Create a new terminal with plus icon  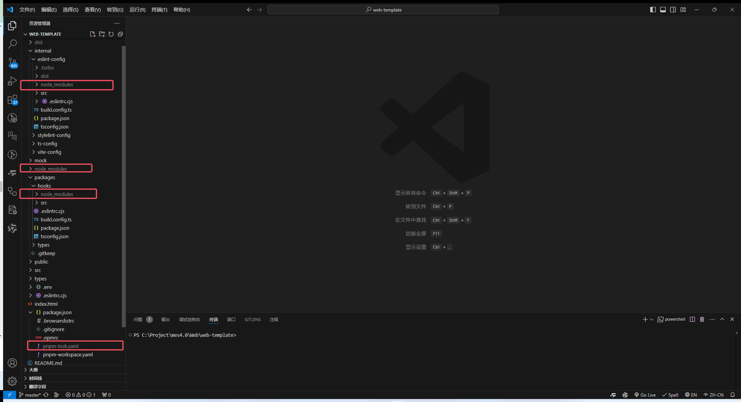click(x=645, y=319)
